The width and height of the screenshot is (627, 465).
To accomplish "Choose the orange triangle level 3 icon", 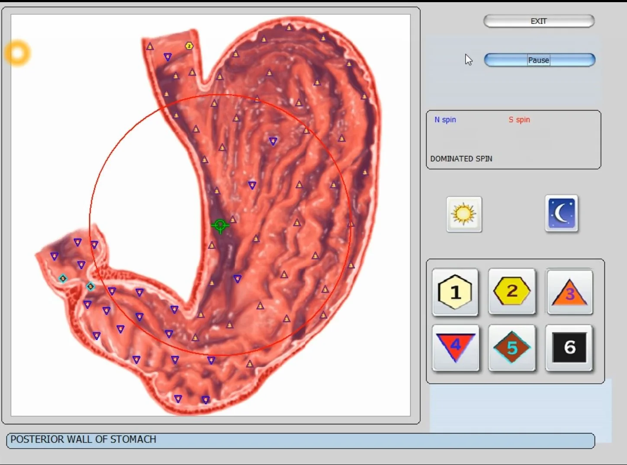I will (569, 292).
